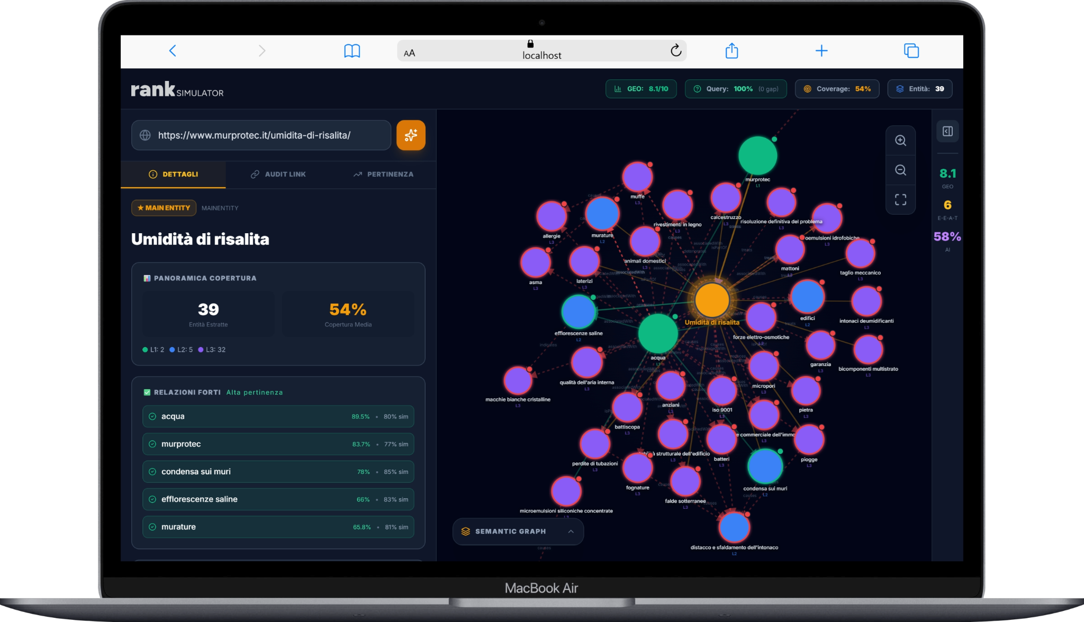Zoom out of the semantic graph
The image size is (1084, 622).
900,170
